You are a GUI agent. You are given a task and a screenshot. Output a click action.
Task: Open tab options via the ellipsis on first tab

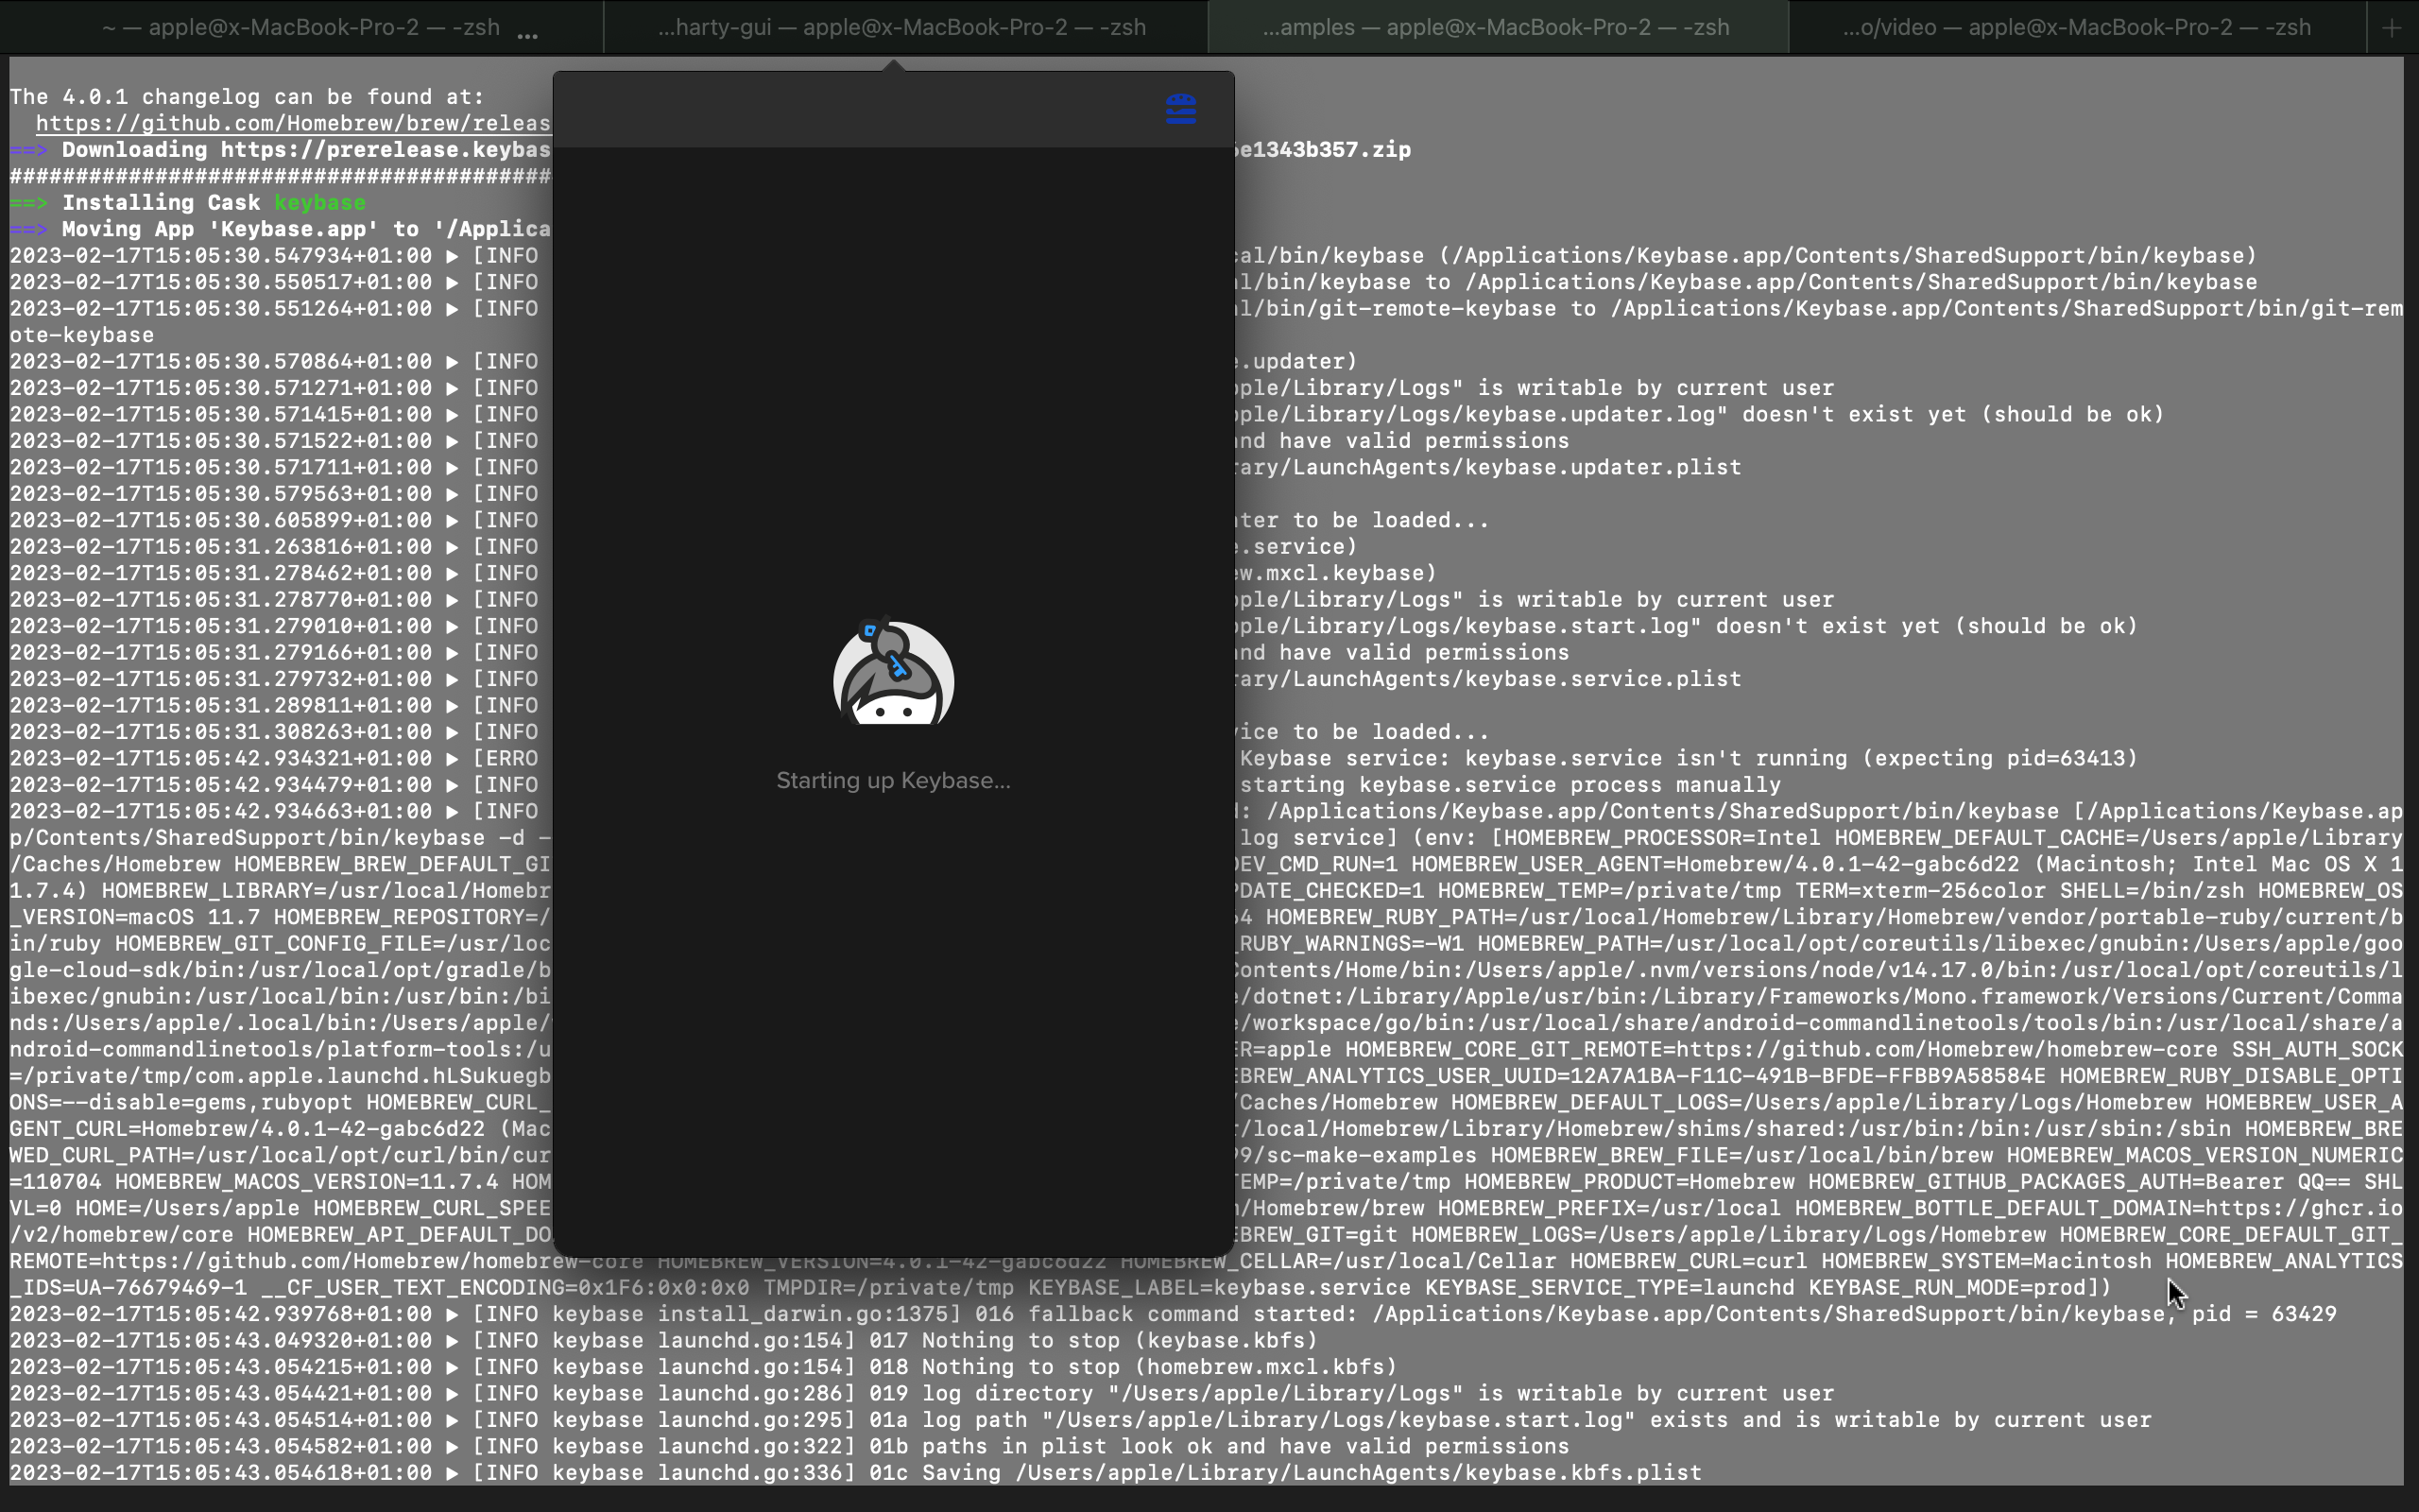click(x=526, y=30)
